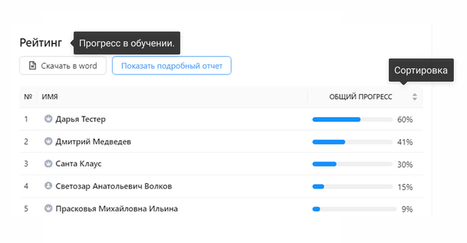The height and width of the screenshot is (243, 467).
Task: Click Санта Клаус's 30% progress bar
Action: click(x=352, y=164)
